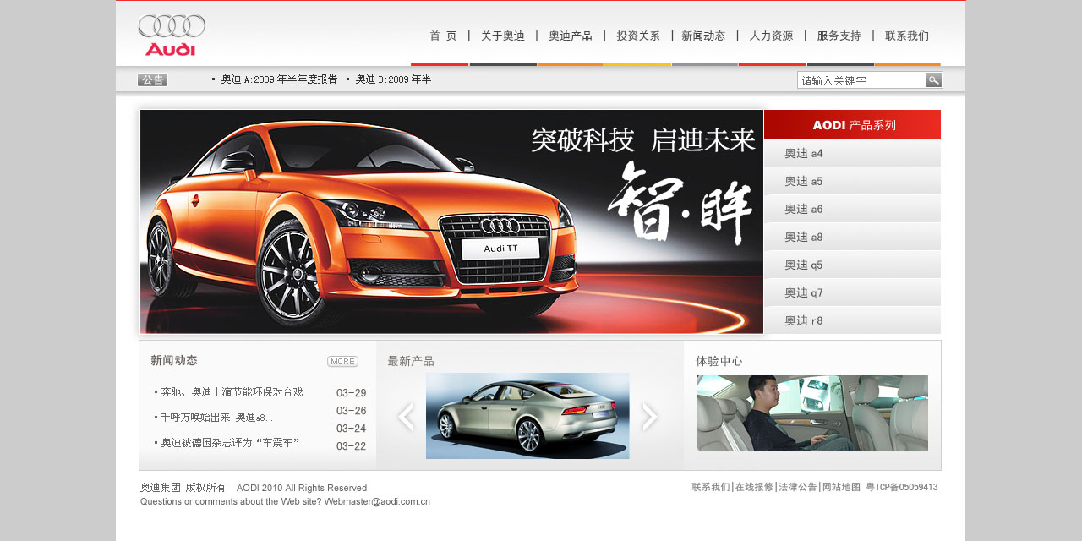Select 奥迪 a5 in the product series
1082x541 pixels.
(x=852, y=181)
